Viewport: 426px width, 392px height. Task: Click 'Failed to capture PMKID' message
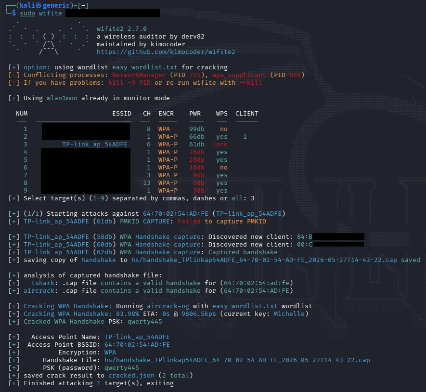click(x=222, y=221)
